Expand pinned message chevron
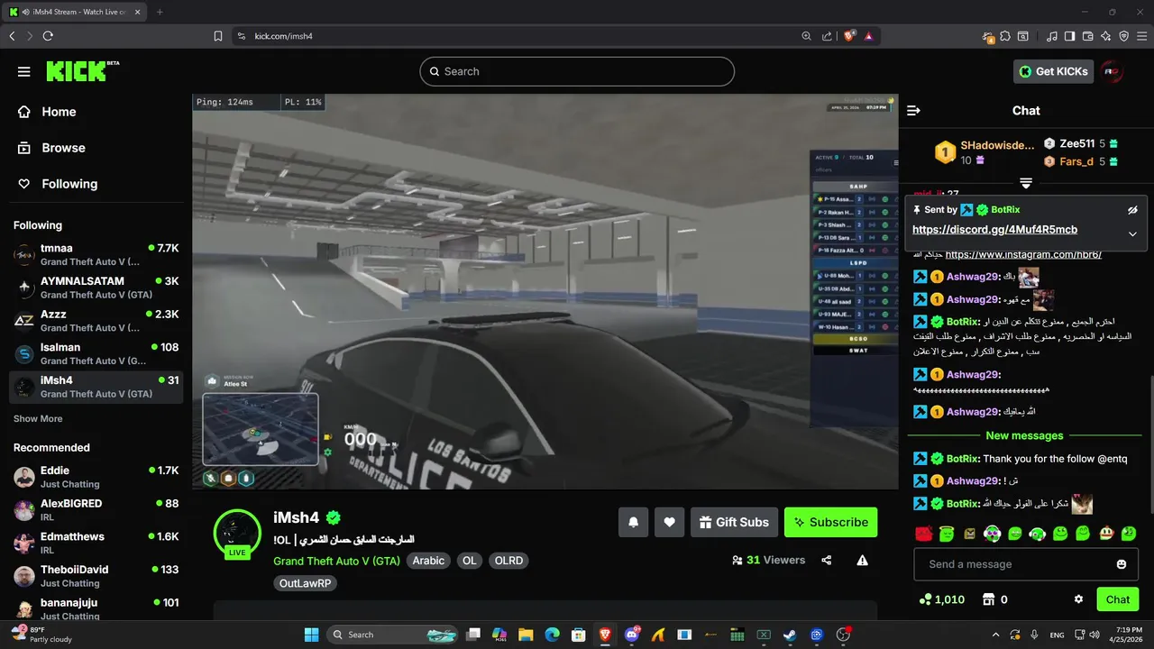1154x649 pixels. pos(1132,233)
